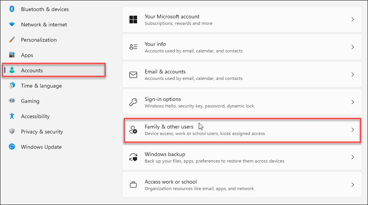Open the Your info title
The height and width of the screenshot is (205, 368).
pyautogui.click(x=155, y=44)
